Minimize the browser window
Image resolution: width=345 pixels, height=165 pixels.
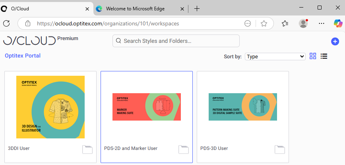301,8
